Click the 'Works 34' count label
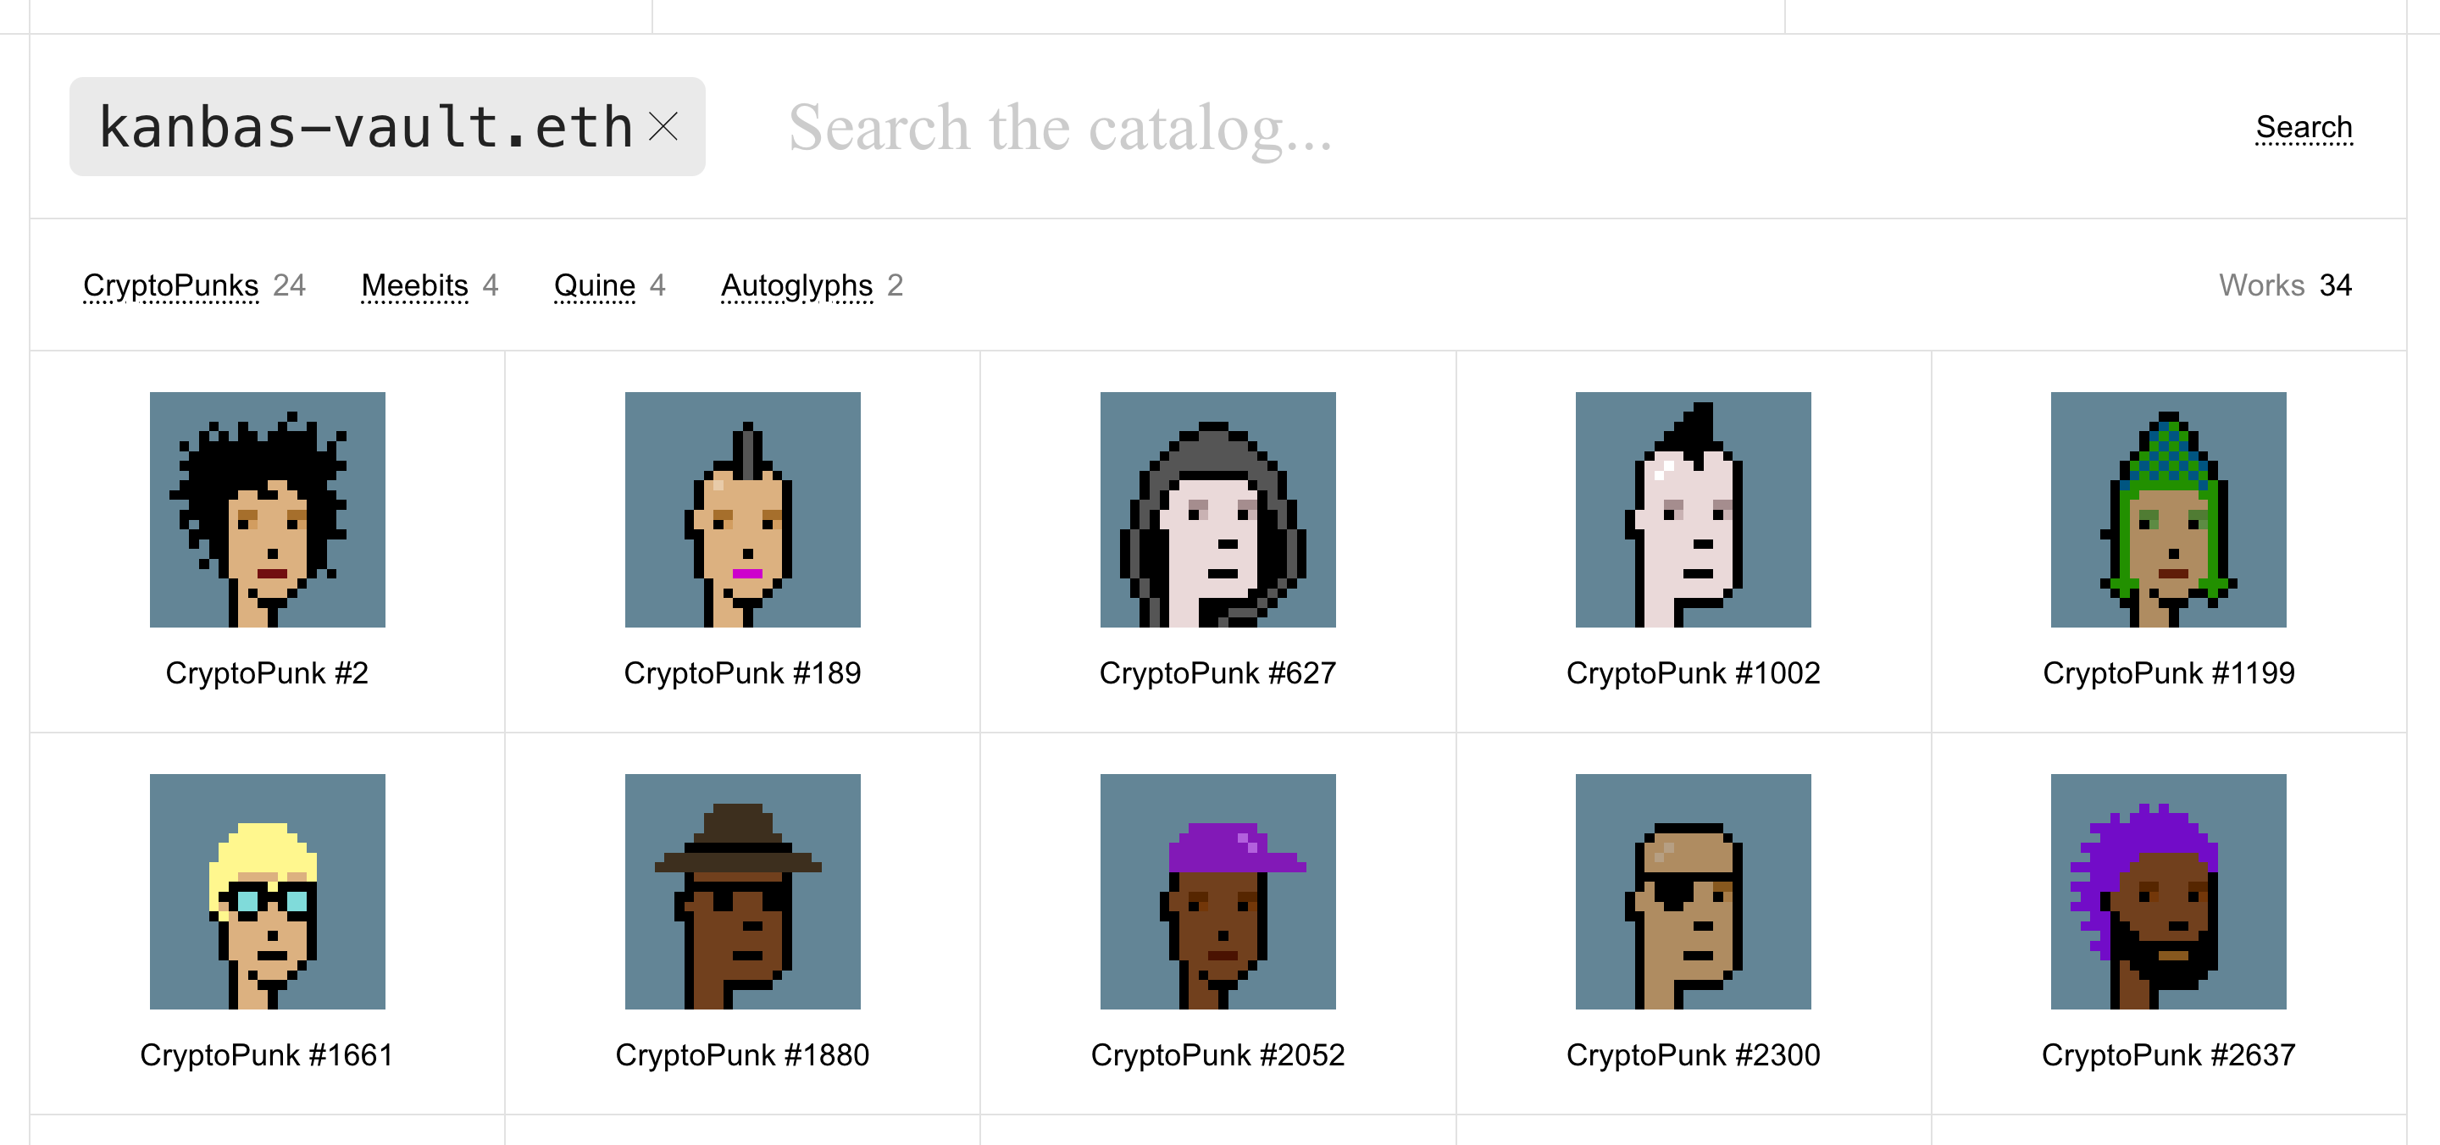 point(2286,285)
